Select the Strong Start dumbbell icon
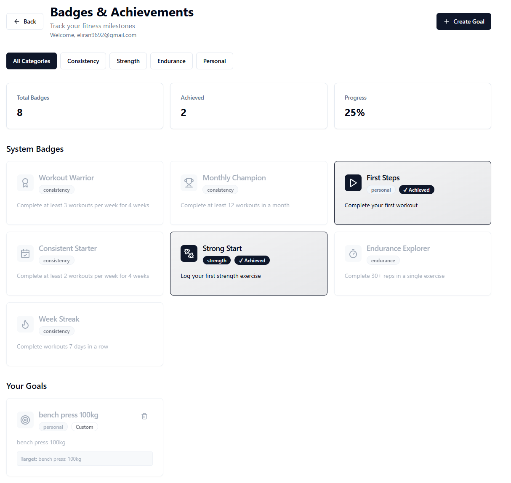 coord(189,253)
